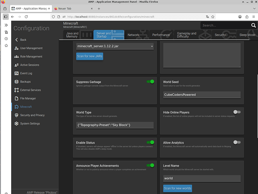Go Back using the chevron arrow
Screen dimensions: 258x194
16,40
